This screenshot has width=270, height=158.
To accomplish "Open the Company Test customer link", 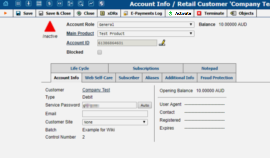I will (96, 90).
